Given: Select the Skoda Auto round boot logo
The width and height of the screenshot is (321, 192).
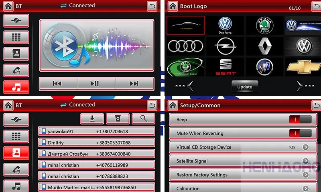Looking at the screenshot, I should 264,26.
